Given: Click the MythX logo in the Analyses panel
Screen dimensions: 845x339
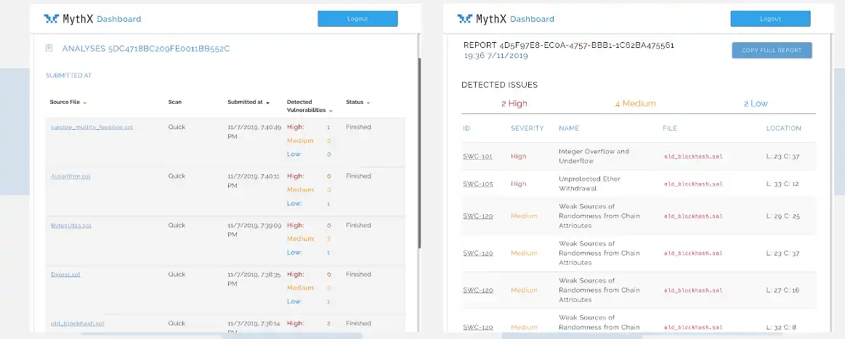Looking at the screenshot, I should pos(68,19).
